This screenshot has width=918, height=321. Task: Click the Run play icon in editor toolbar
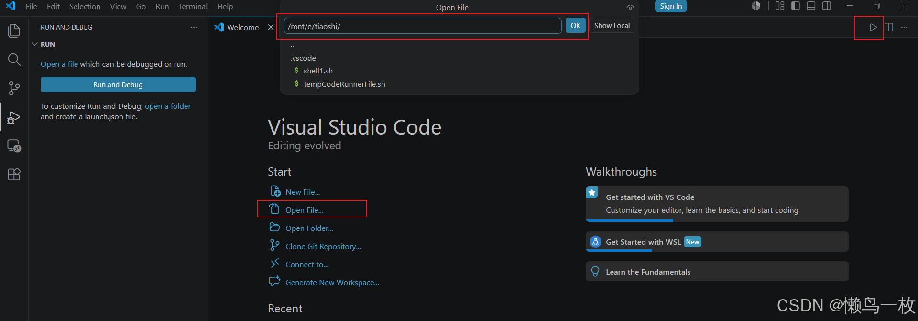click(x=873, y=27)
